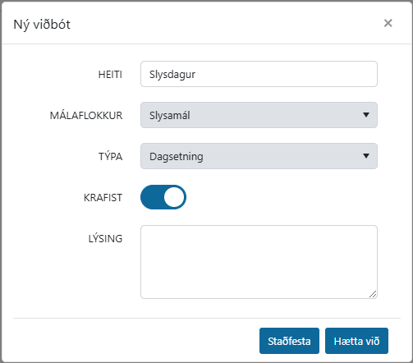Viewport: 413px width, 363px height.
Task: Click the HEITI field label
Action: click(x=110, y=75)
